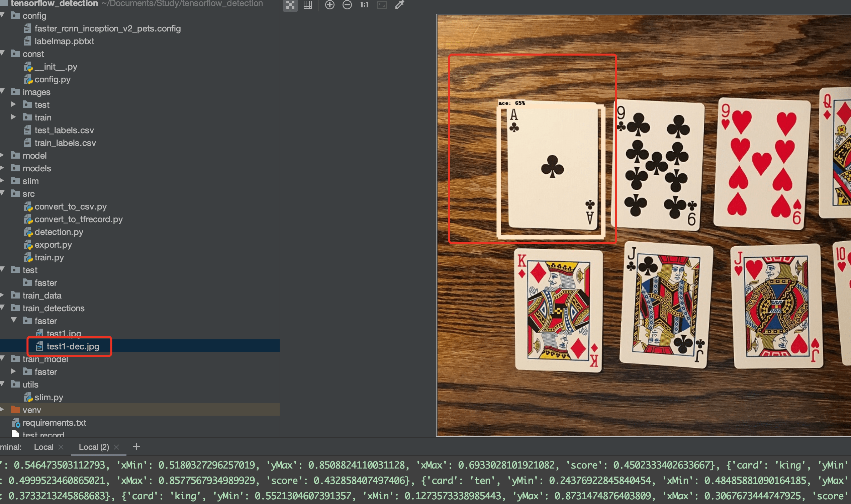This screenshot has width=851, height=504.
Task: Open train_labels.csv file
Action: click(65, 143)
